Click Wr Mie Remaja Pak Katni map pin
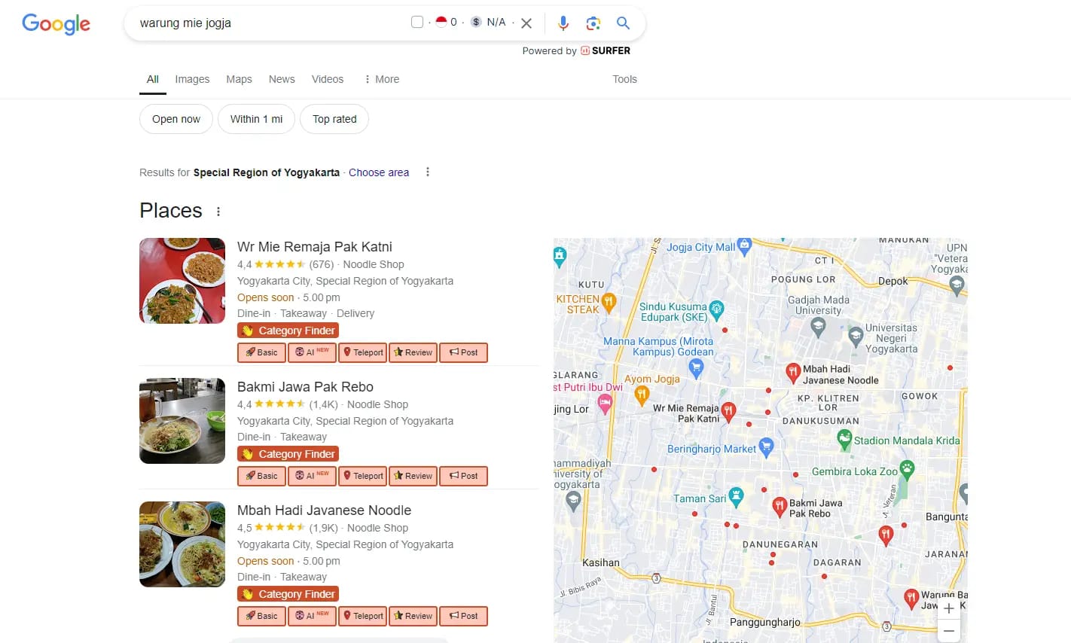 pos(728,411)
